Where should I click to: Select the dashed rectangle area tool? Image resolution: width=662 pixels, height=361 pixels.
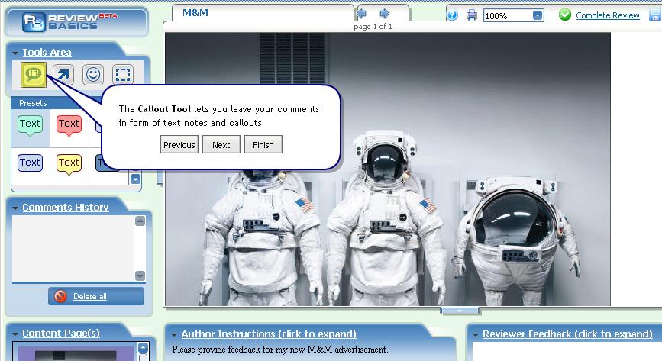(x=123, y=75)
